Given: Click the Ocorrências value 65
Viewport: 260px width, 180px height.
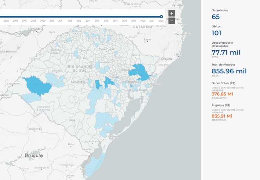Looking at the screenshot, I should coord(216,17).
